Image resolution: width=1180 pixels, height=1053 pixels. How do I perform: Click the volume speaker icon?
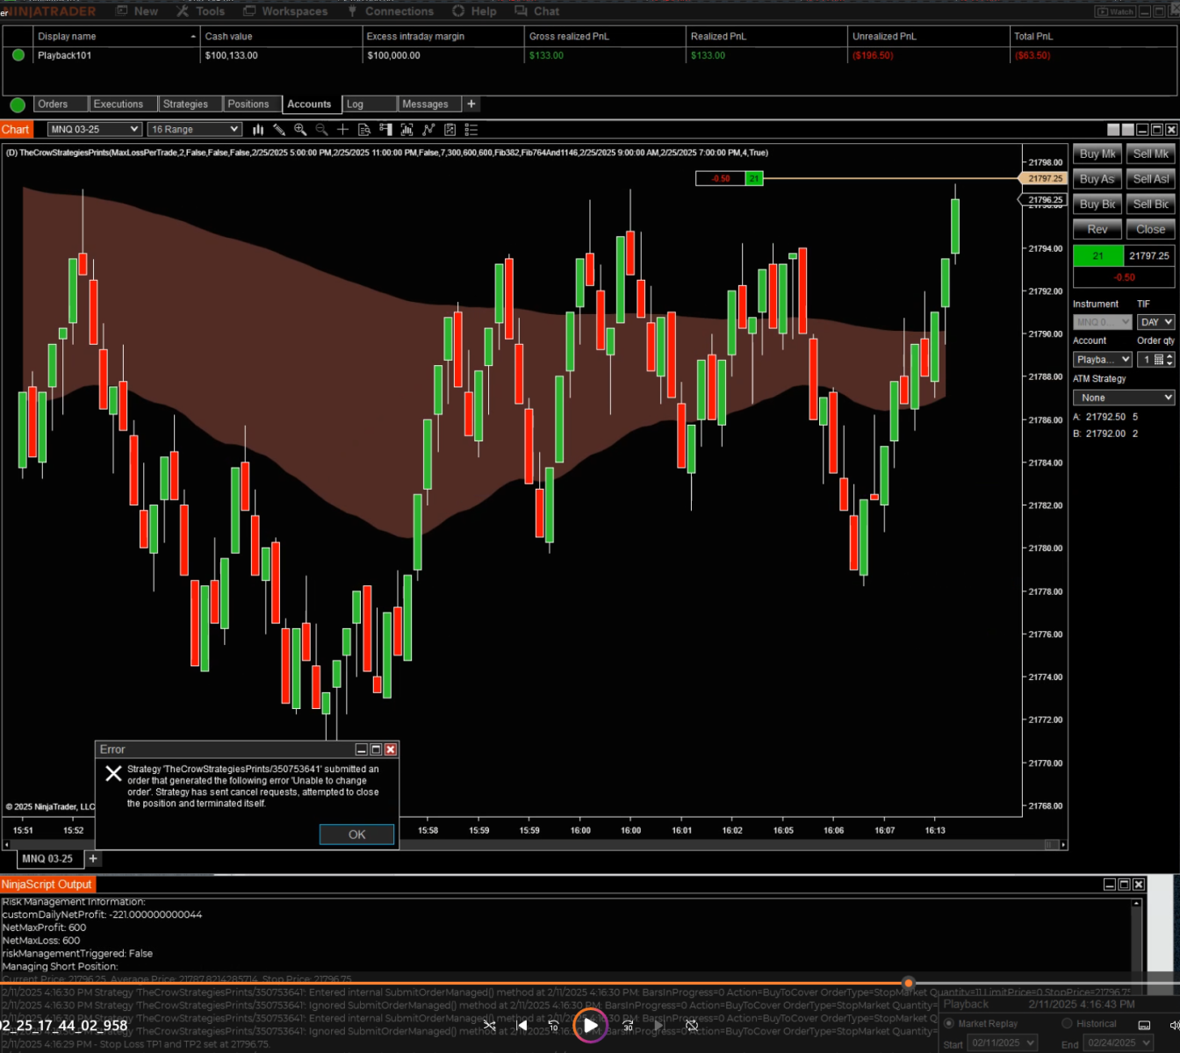click(x=1175, y=1025)
